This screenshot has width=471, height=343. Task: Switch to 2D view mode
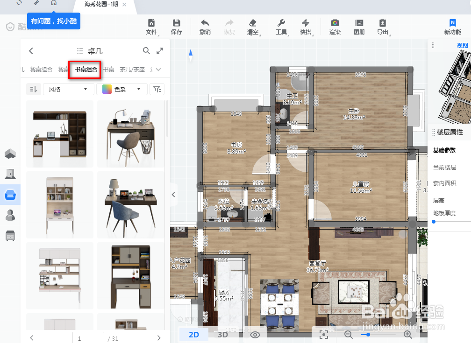[x=194, y=335]
